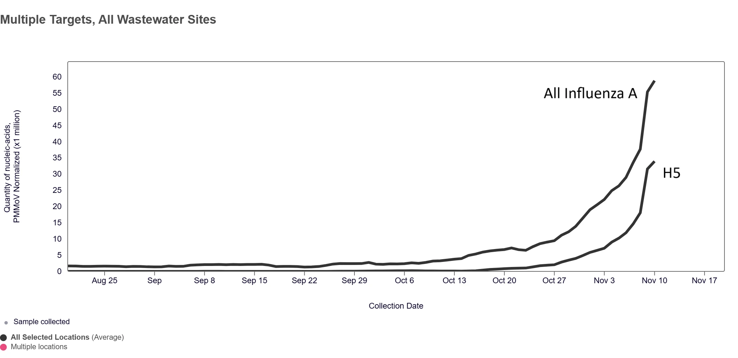Toggle the Multiple locations legend entry

[x=39, y=347]
